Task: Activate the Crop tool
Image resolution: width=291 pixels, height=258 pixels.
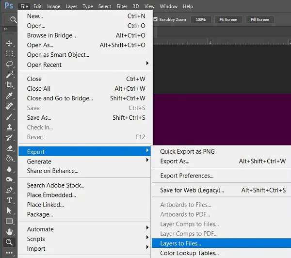Action: point(9,85)
